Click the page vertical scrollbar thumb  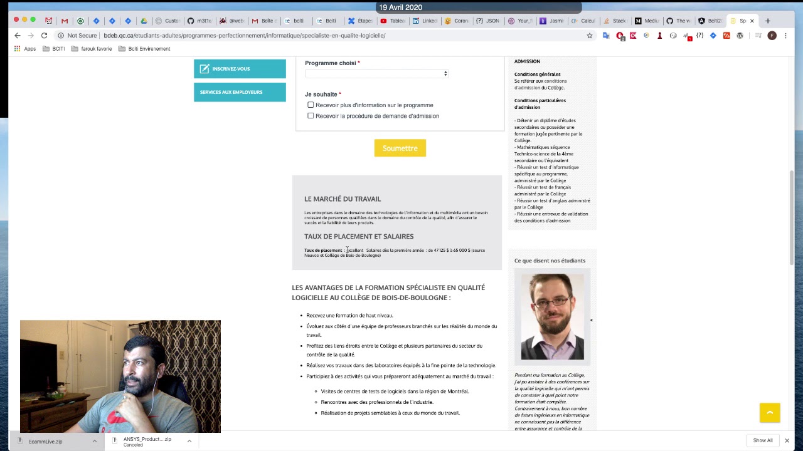792,218
